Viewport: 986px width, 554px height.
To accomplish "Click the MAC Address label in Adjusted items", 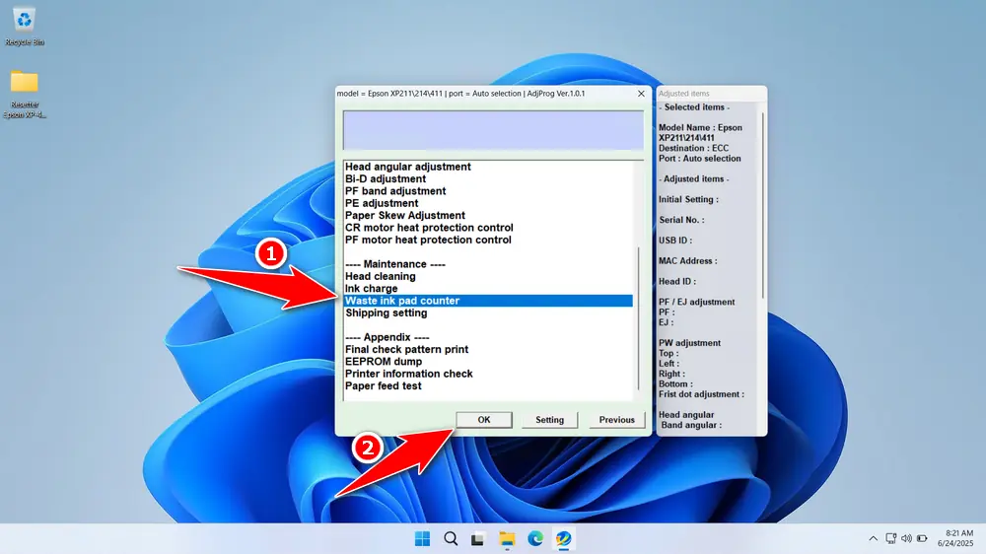I will click(x=687, y=261).
